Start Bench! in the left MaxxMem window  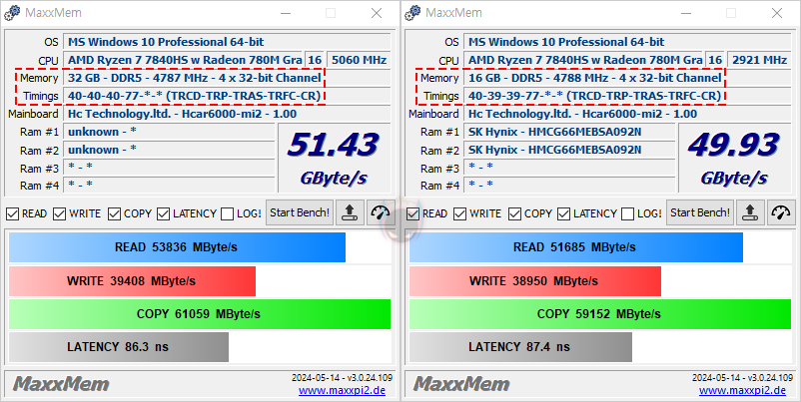300,212
